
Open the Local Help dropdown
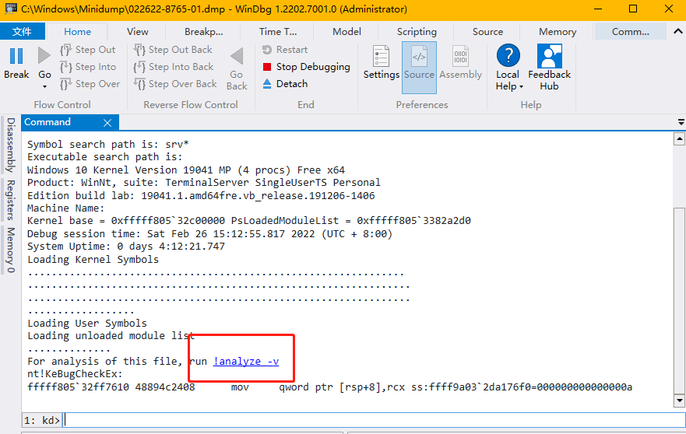508,86
